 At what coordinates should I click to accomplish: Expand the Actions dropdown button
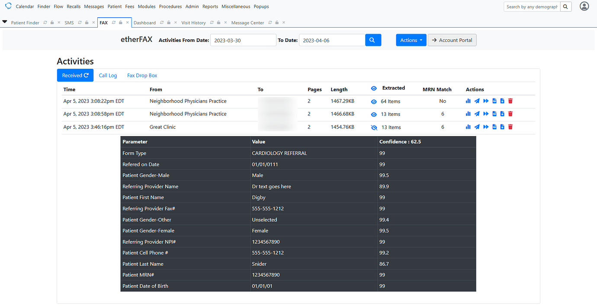[411, 40]
